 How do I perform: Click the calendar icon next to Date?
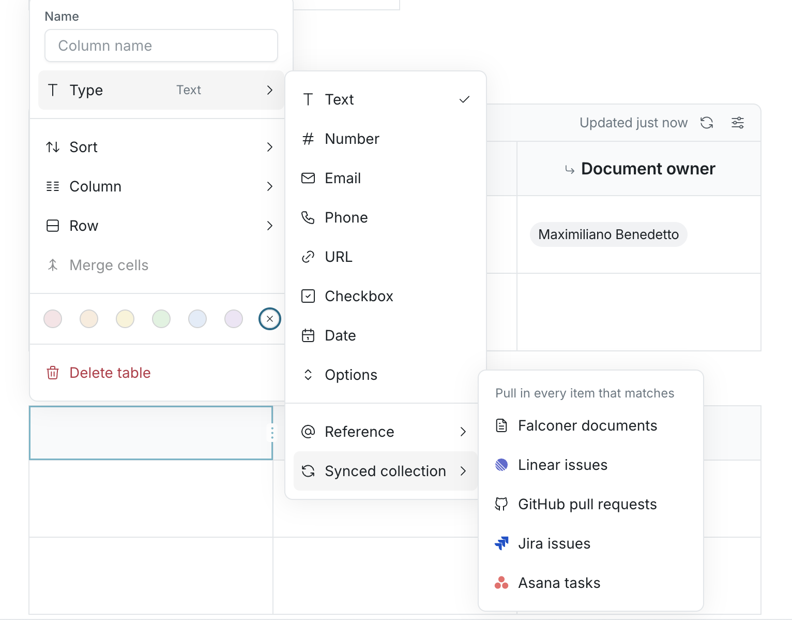click(x=308, y=335)
